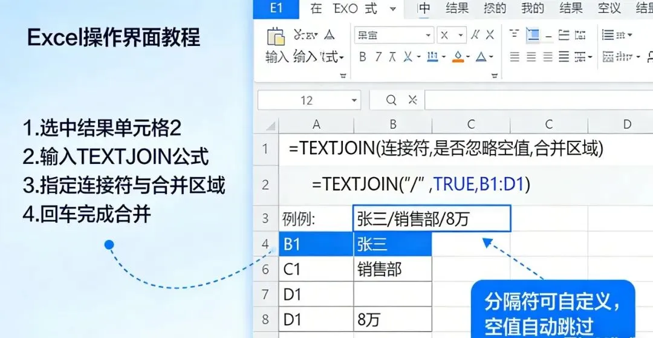The height and width of the screenshot is (338, 653).
Task: Expand the borders dropdown arrow
Action: (444, 57)
